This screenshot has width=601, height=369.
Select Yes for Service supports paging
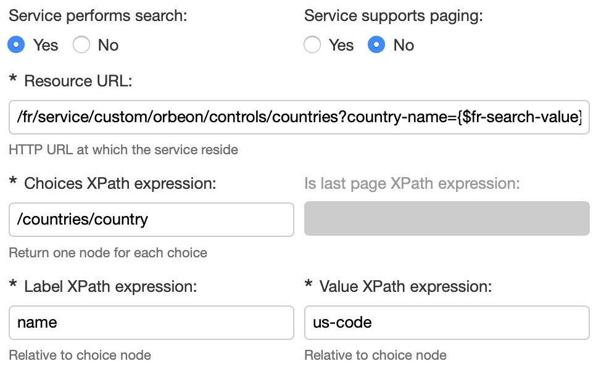tap(313, 45)
